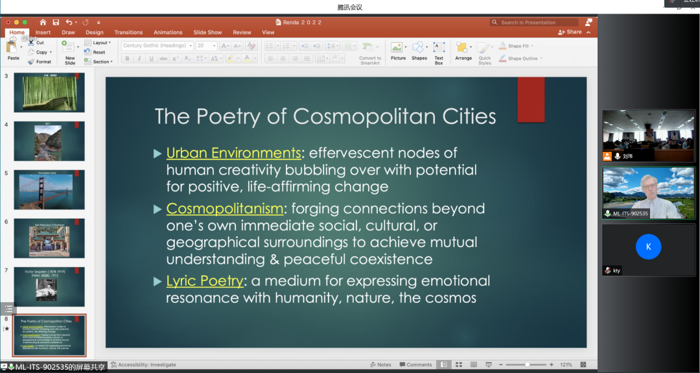Toggle Italic formatting
This screenshot has height=373, width=700.
pyautogui.click(x=139, y=58)
